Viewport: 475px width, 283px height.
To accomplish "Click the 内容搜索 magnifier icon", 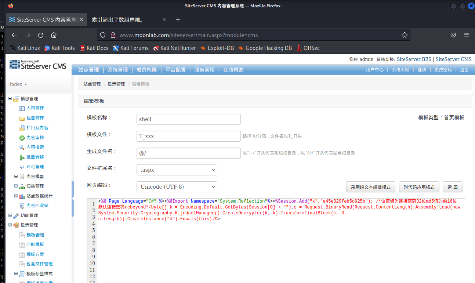I will (22, 147).
